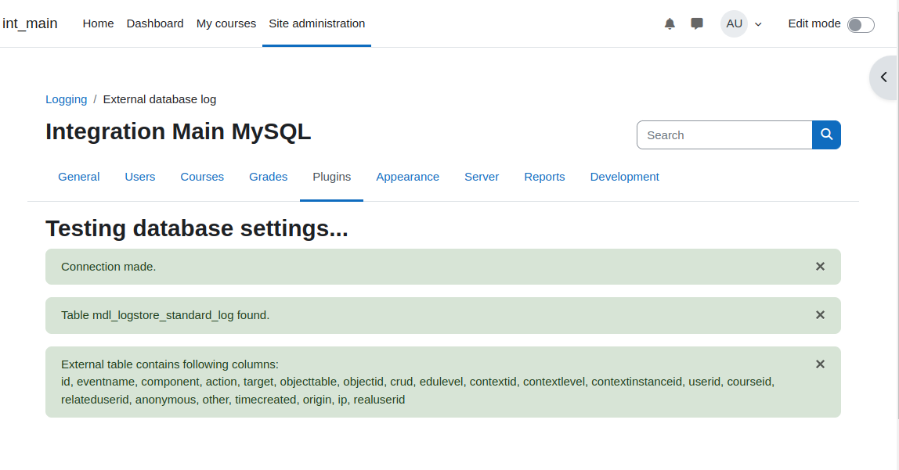The image size is (899, 470).
Task: Switch to the Appearance tab
Action: [x=407, y=177]
